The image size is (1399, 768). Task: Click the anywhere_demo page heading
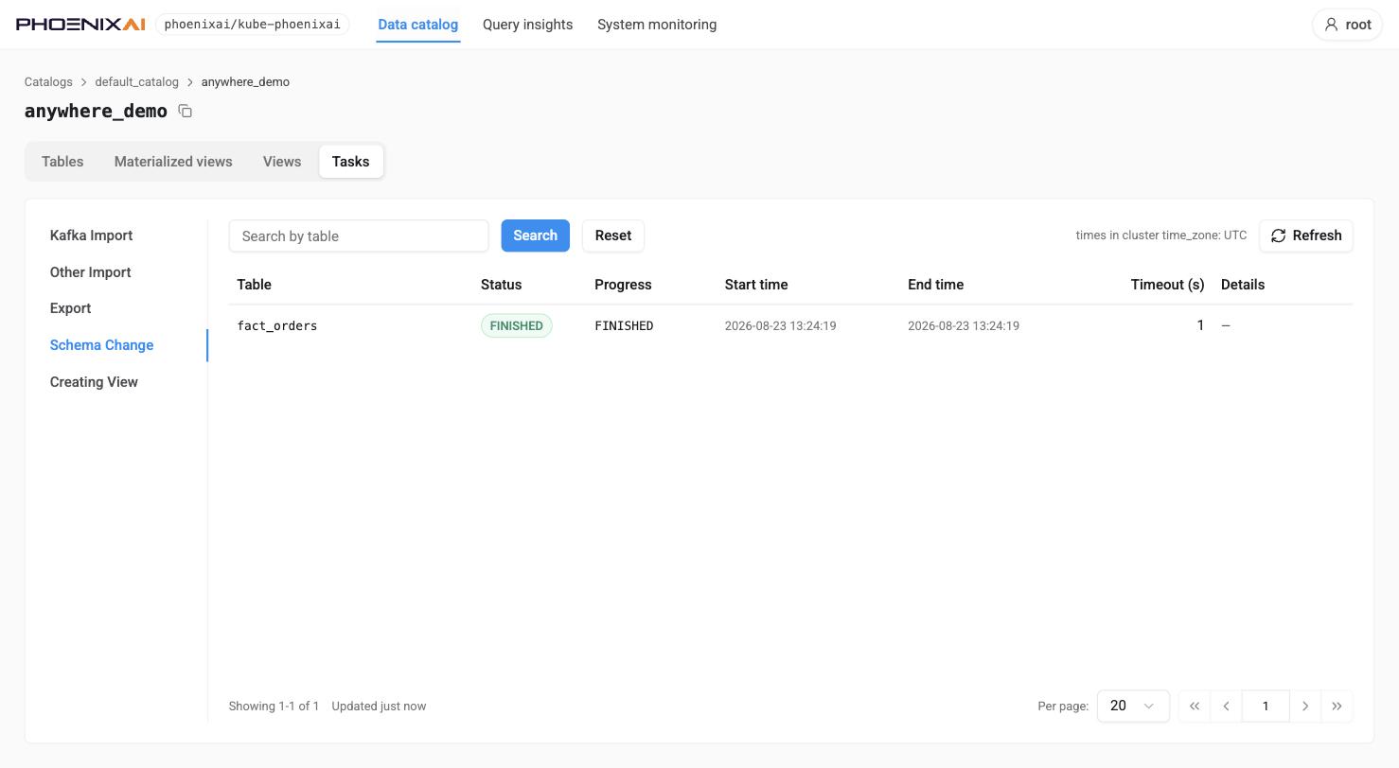(x=96, y=111)
